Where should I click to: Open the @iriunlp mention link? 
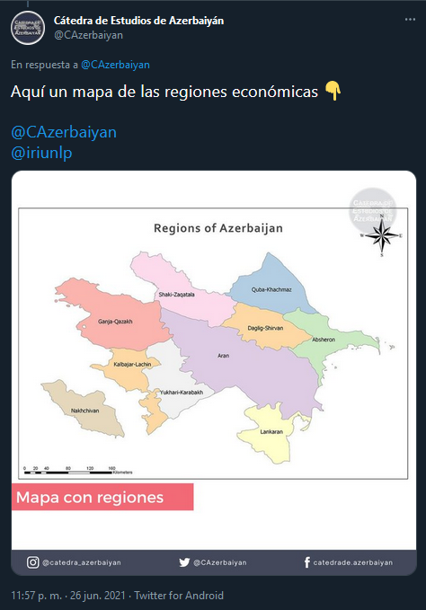coord(41,153)
